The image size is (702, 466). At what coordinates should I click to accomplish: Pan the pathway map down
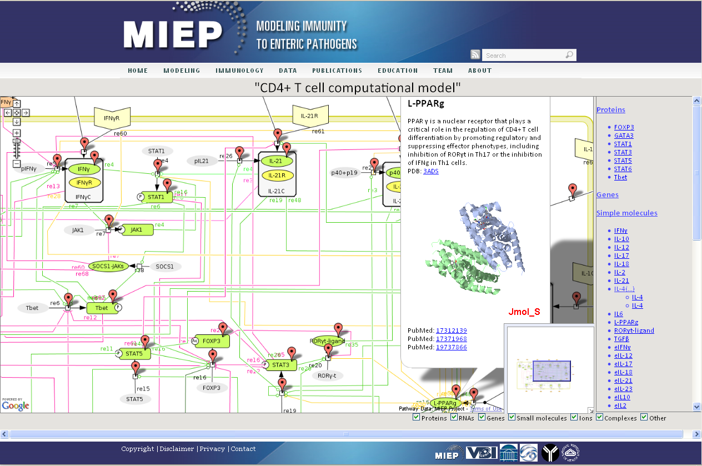(x=17, y=122)
